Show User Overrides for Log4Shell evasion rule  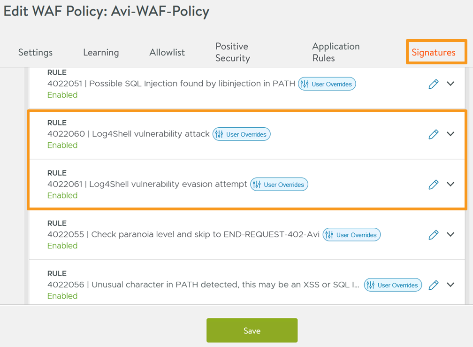(x=279, y=185)
